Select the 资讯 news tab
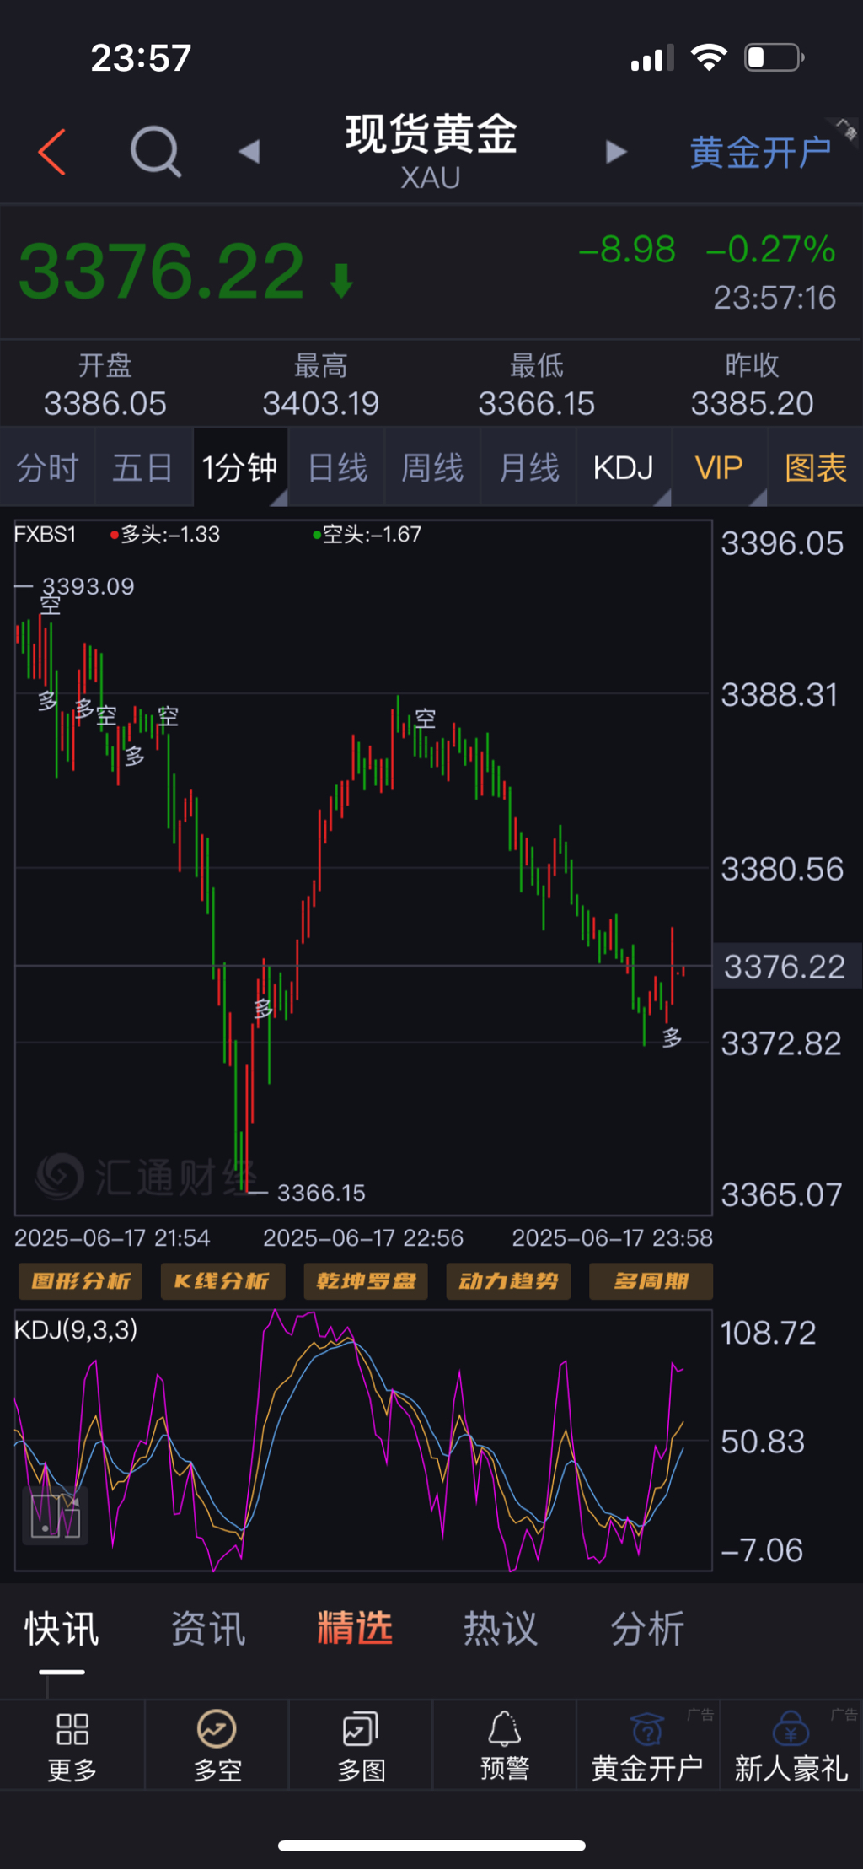Screen dimensions: 863x1870 (x=208, y=1629)
